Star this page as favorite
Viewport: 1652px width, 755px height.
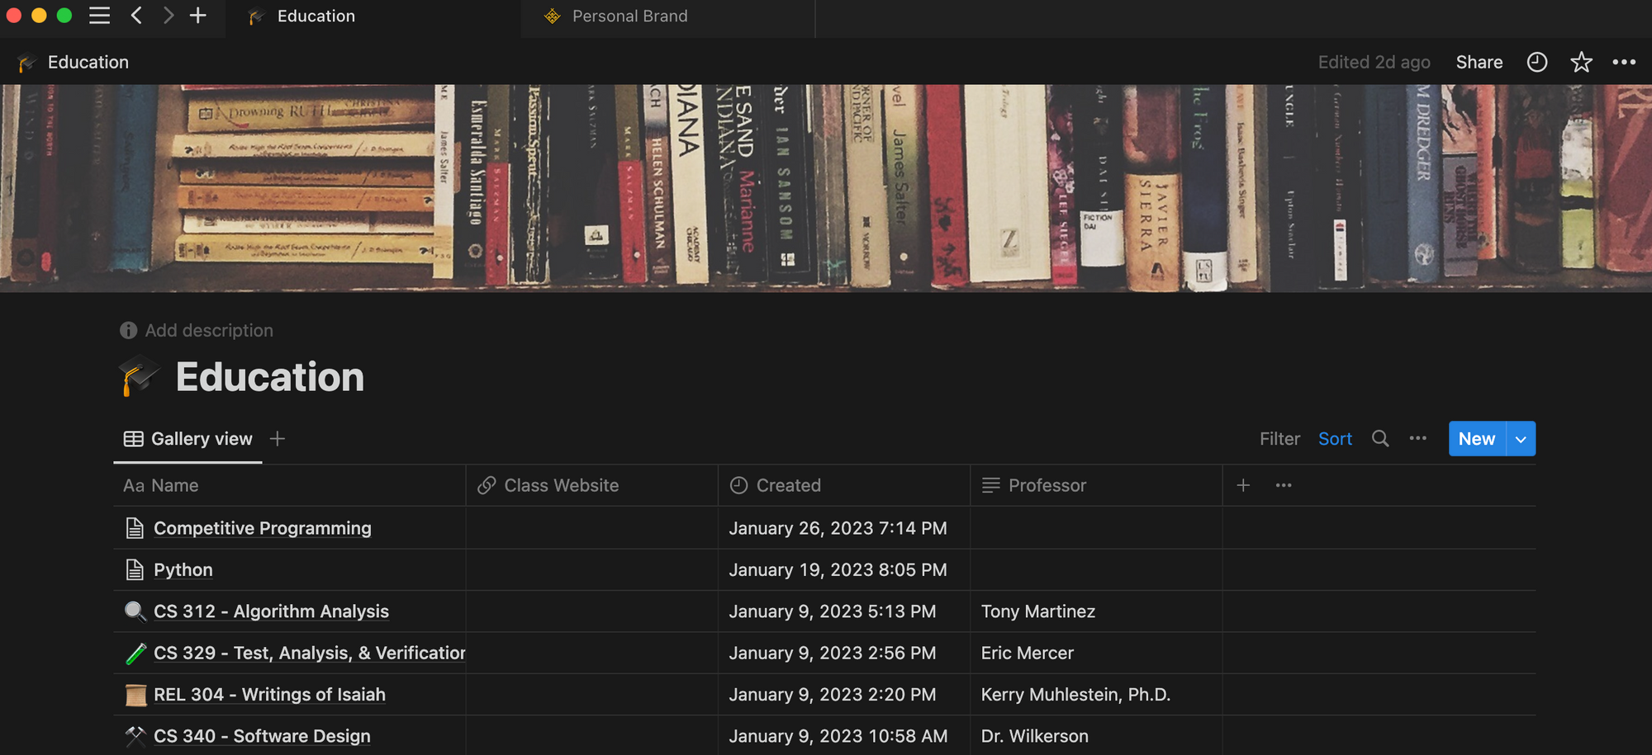1581,63
